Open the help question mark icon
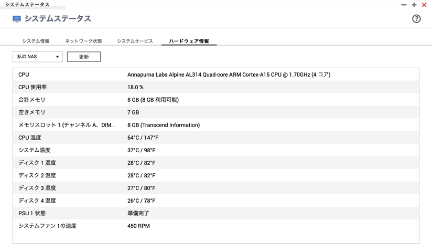This screenshot has width=432, height=252. click(416, 19)
